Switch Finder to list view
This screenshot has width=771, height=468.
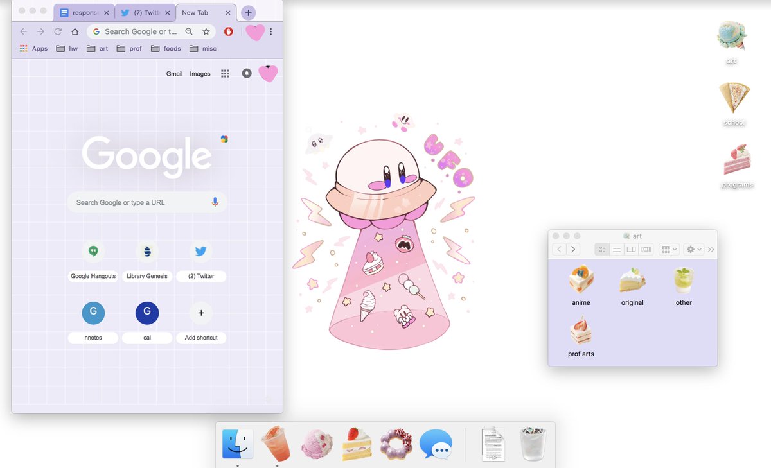pyautogui.click(x=617, y=249)
